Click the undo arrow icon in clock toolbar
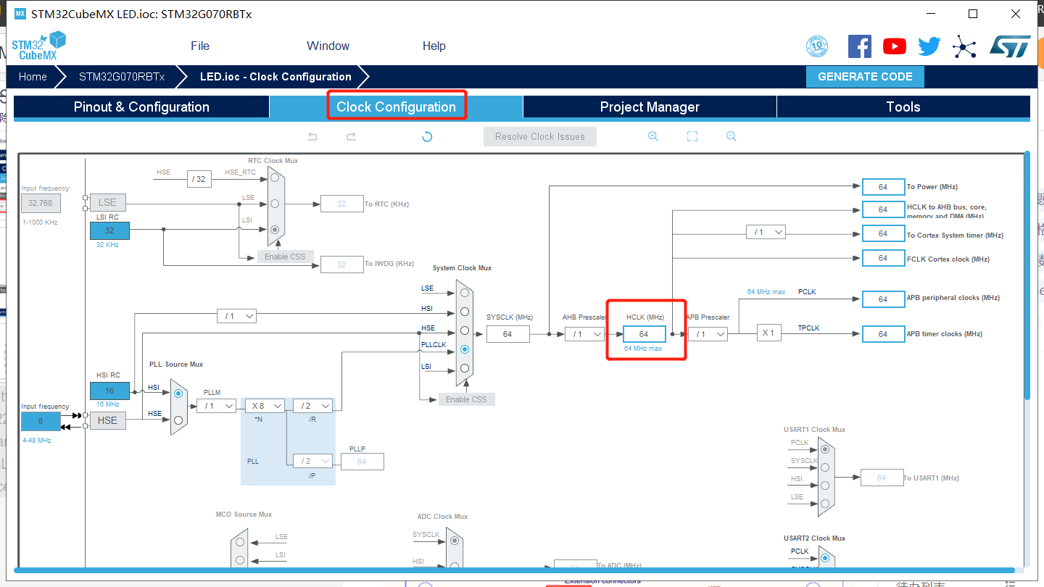Image resolution: width=1044 pixels, height=587 pixels. (312, 136)
